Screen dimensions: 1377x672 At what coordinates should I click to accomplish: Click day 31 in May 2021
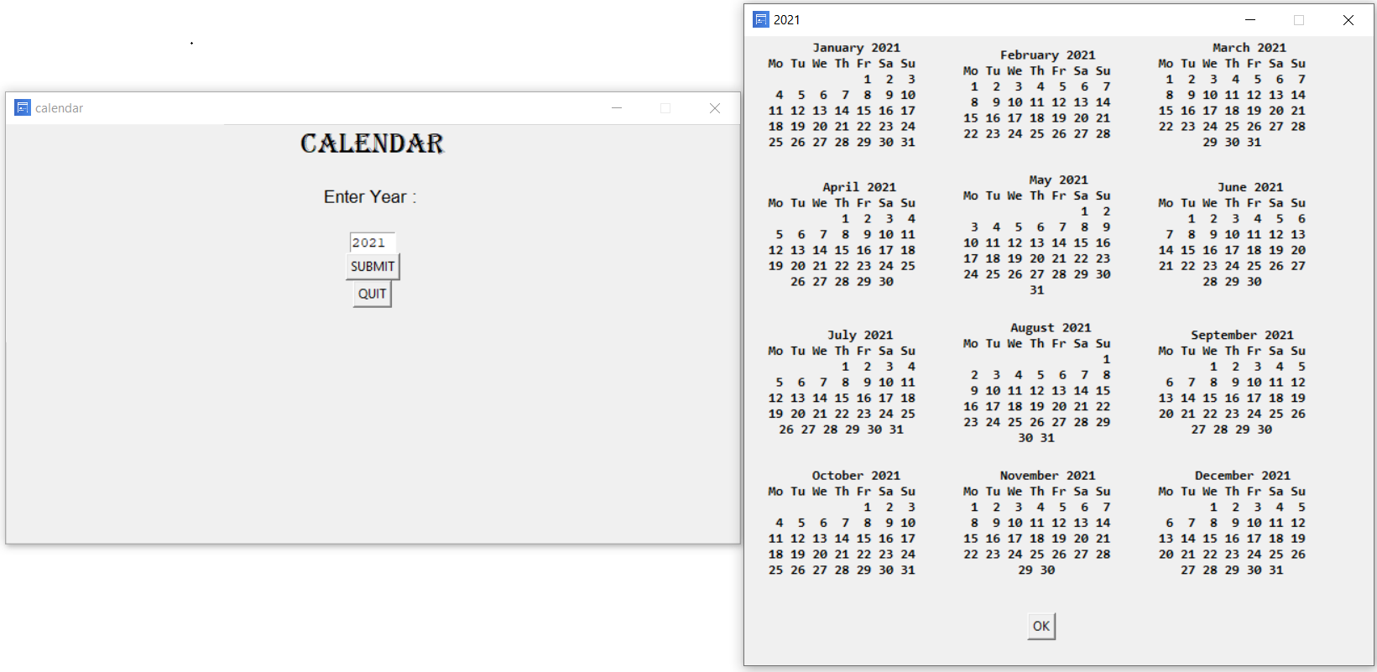tap(1037, 289)
